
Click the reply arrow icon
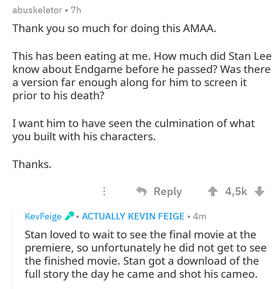click(142, 191)
